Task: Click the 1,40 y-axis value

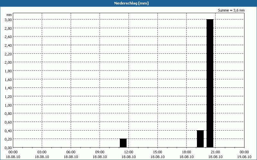Action: click(8, 88)
